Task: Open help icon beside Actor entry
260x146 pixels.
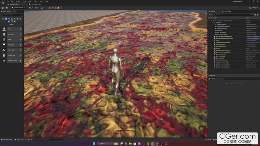Action: pyautogui.click(x=20, y=29)
